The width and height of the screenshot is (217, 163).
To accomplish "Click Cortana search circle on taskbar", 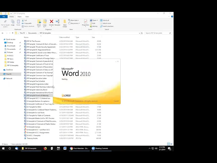I will [10, 148].
